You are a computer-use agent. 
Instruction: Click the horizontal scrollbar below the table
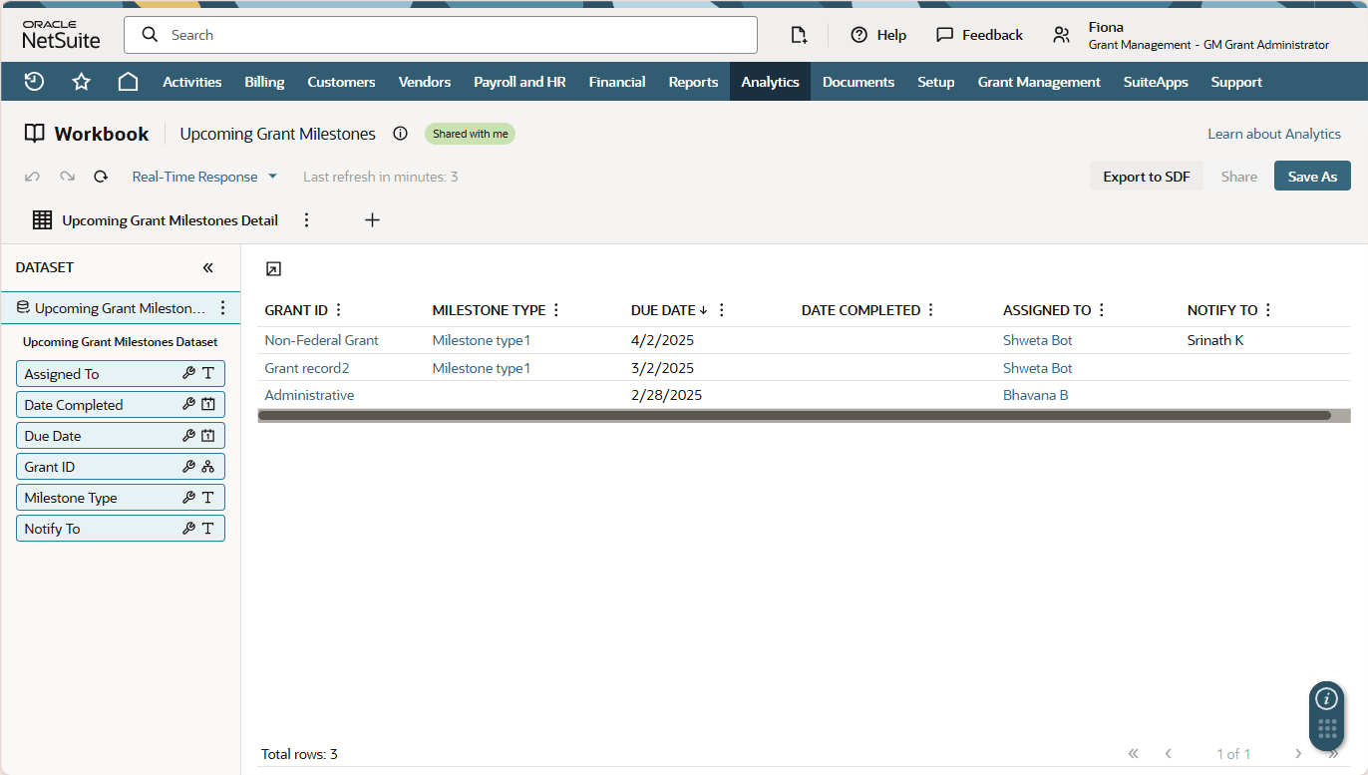(x=798, y=415)
